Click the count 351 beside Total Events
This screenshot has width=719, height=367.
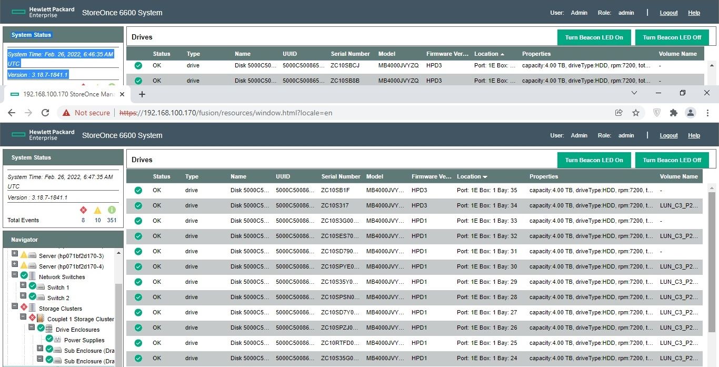point(112,220)
